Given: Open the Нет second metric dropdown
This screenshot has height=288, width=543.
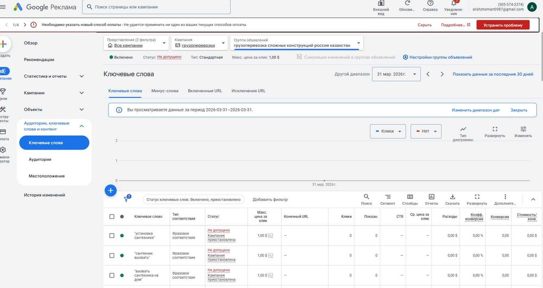Looking at the screenshot, I should pos(426,132).
